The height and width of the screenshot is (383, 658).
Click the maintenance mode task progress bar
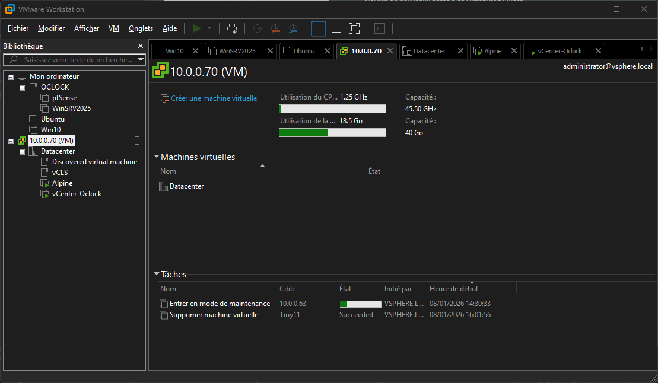click(x=360, y=304)
